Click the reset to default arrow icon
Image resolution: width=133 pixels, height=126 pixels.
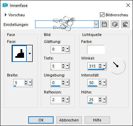125,24
